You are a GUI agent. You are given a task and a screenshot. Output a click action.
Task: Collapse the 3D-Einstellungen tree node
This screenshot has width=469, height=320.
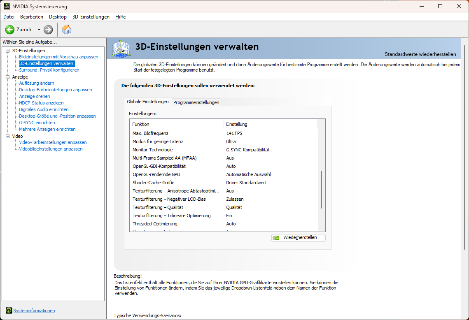point(8,51)
